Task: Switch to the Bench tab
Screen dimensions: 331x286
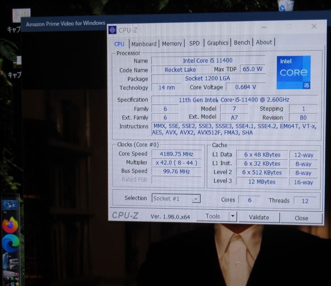Action: click(242, 42)
